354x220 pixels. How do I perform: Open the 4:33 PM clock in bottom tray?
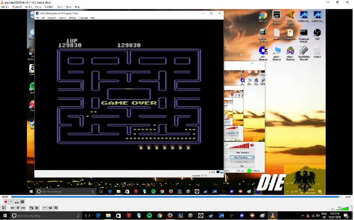point(335,215)
